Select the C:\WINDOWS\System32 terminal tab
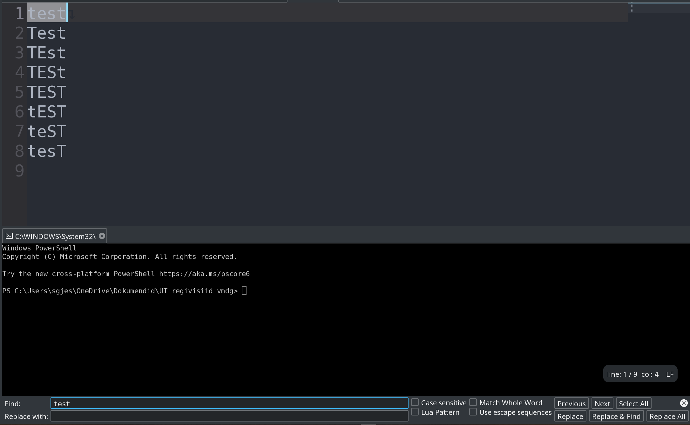The width and height of the screenshot is (690, 425). pos(55,236)
